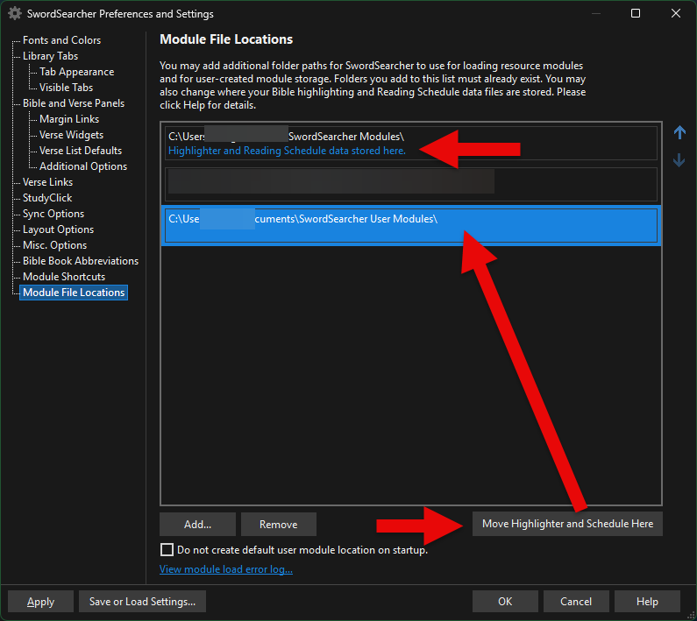
Task: Enable 'Do not create default user module location'
Action: (167, 550)
